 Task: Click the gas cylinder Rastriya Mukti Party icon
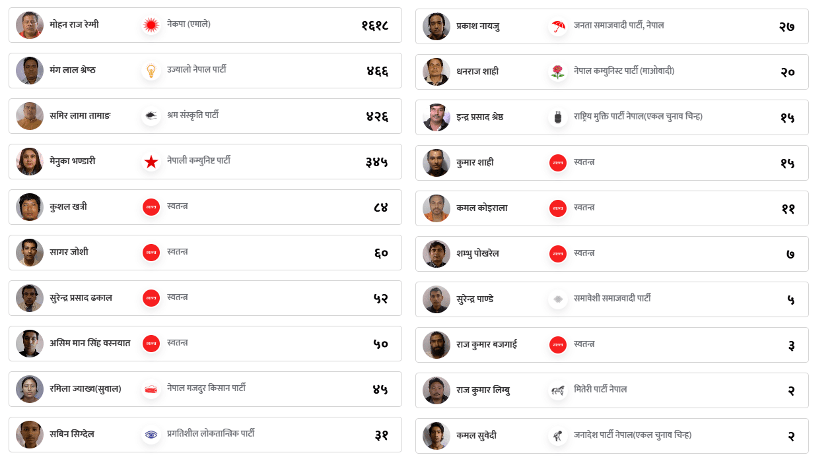pos(558,118)
